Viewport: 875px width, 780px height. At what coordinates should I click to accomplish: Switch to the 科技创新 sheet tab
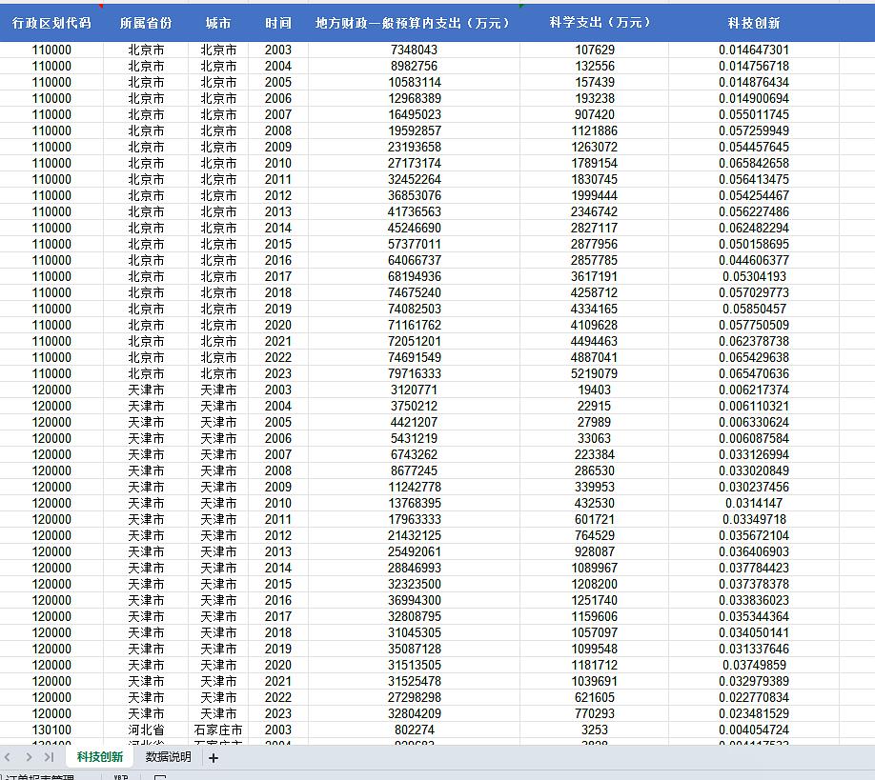click(99, 756)
